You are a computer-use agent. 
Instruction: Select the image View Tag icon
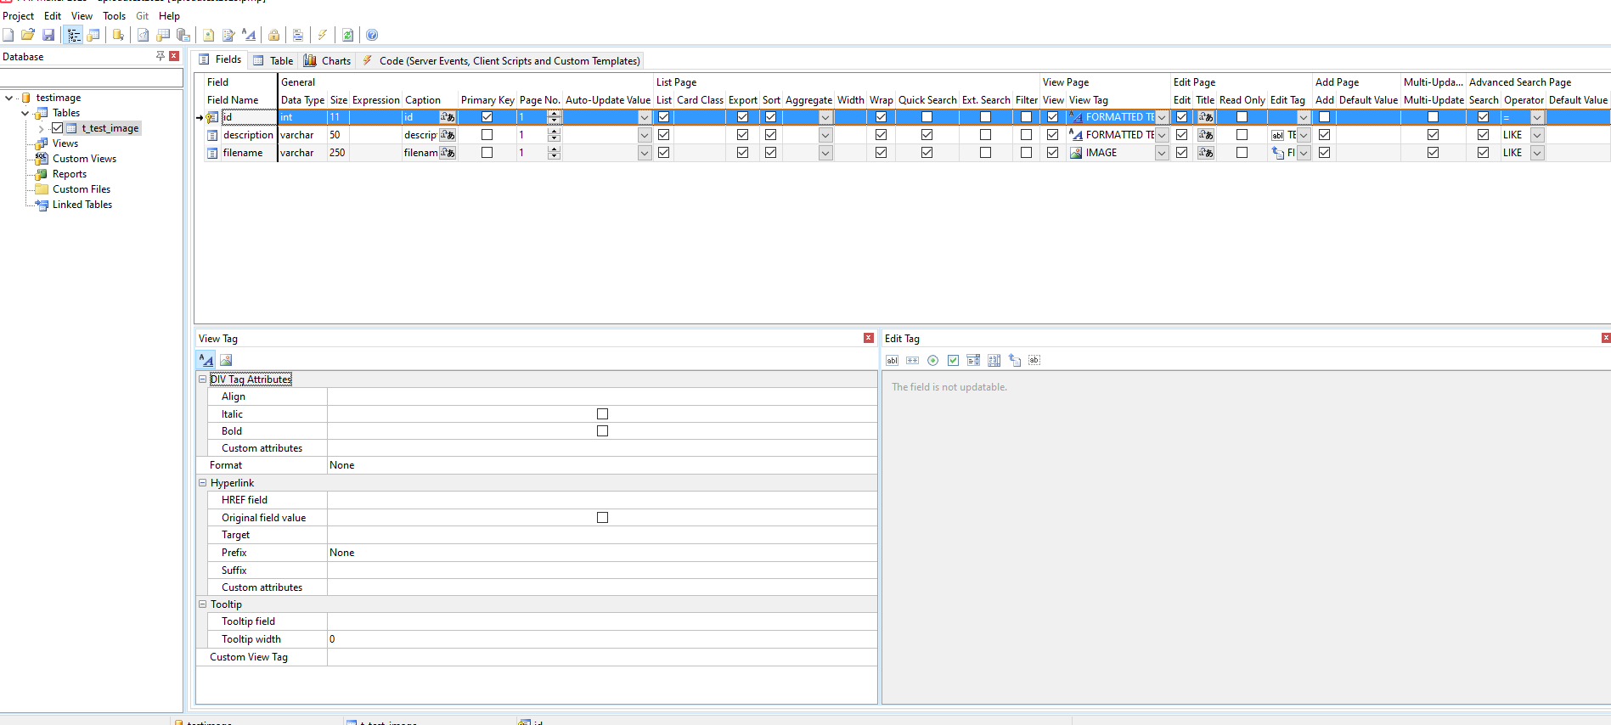pos(226,360)
